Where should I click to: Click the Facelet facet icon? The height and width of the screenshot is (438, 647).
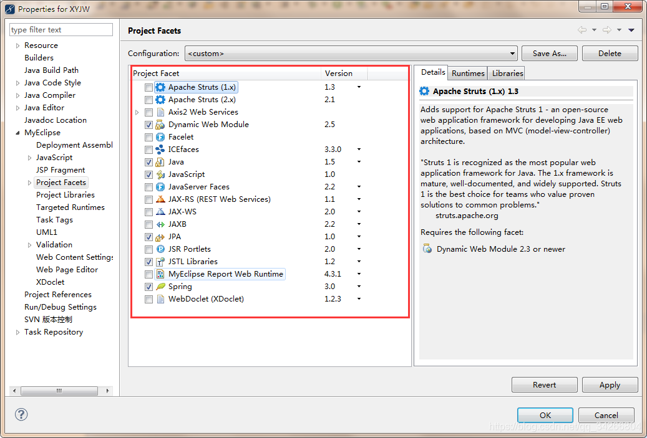pyautogui.click(x=160, y=137)
